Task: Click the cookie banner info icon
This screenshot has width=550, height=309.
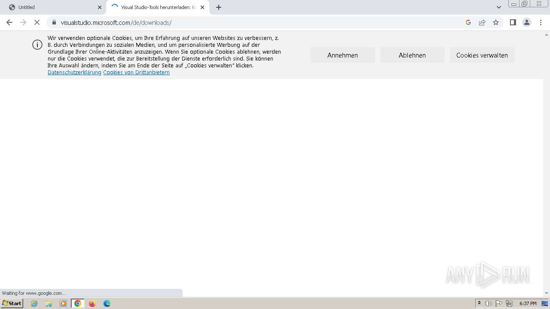Action: [x=37, y=45]
